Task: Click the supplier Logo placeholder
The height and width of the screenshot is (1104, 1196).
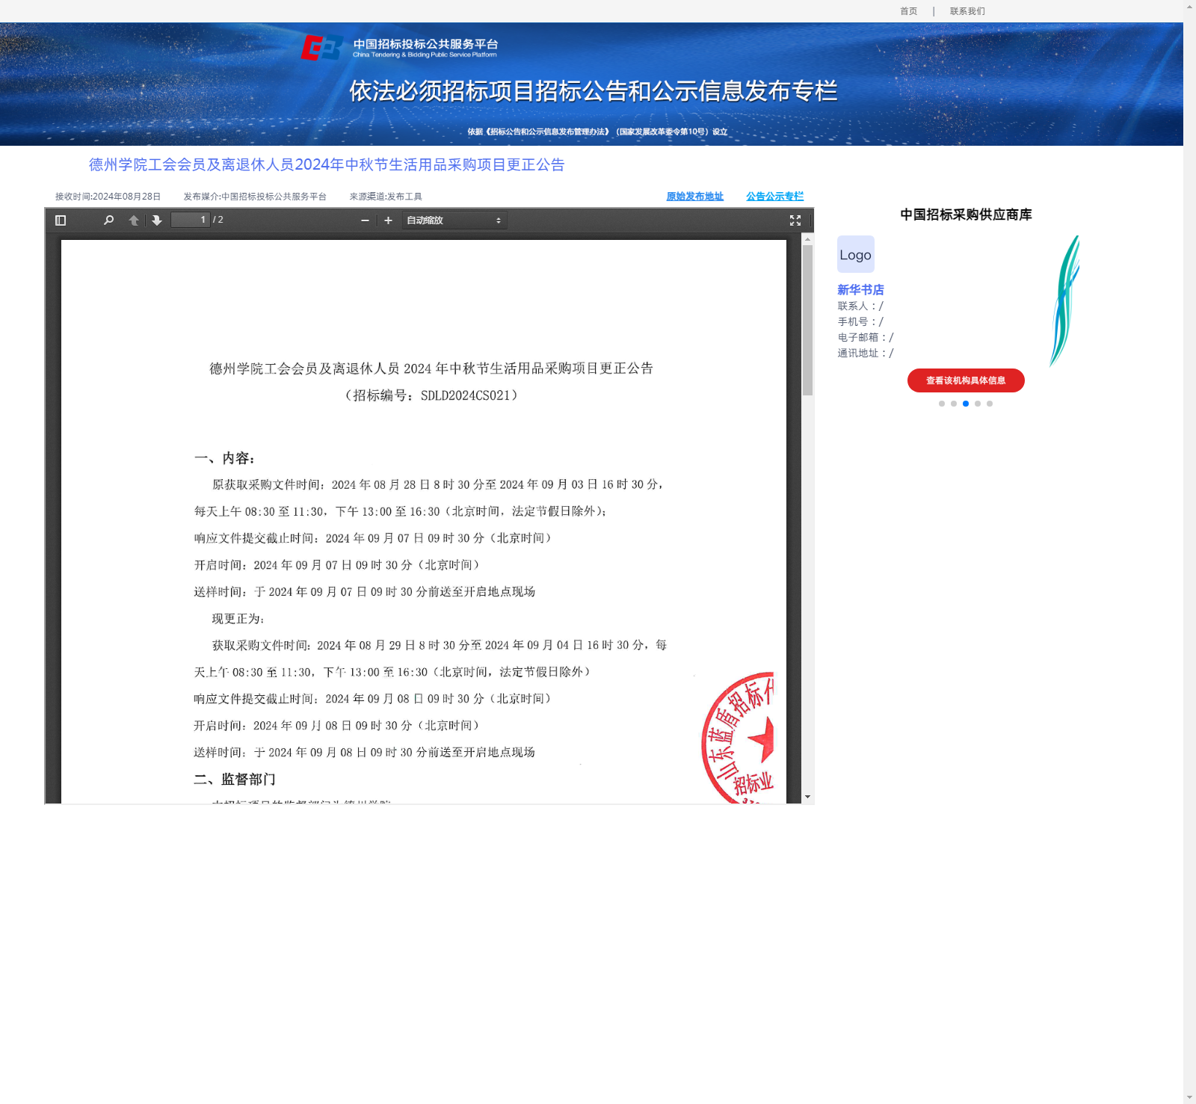Action: point(856,254)
